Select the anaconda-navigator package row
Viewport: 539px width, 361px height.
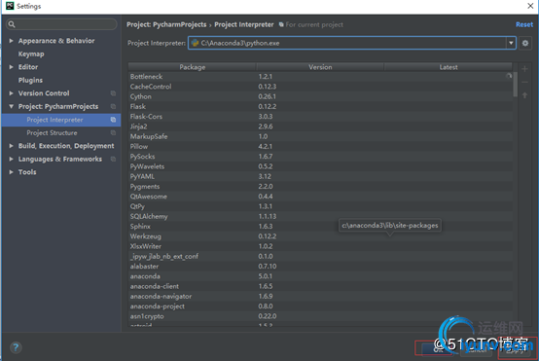coord(320,296)
